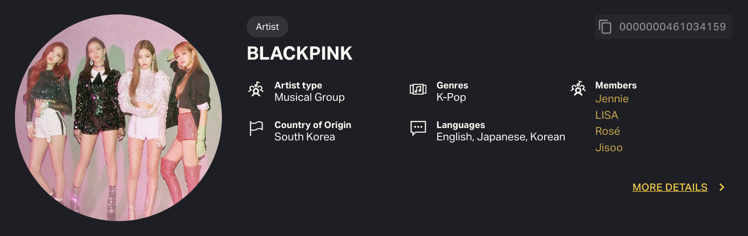
Task: Click the K-Pop genre value
Action: pos(451,97)
